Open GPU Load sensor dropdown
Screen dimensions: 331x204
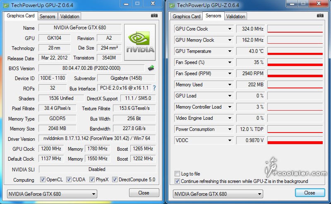click(x=230, y=96)
